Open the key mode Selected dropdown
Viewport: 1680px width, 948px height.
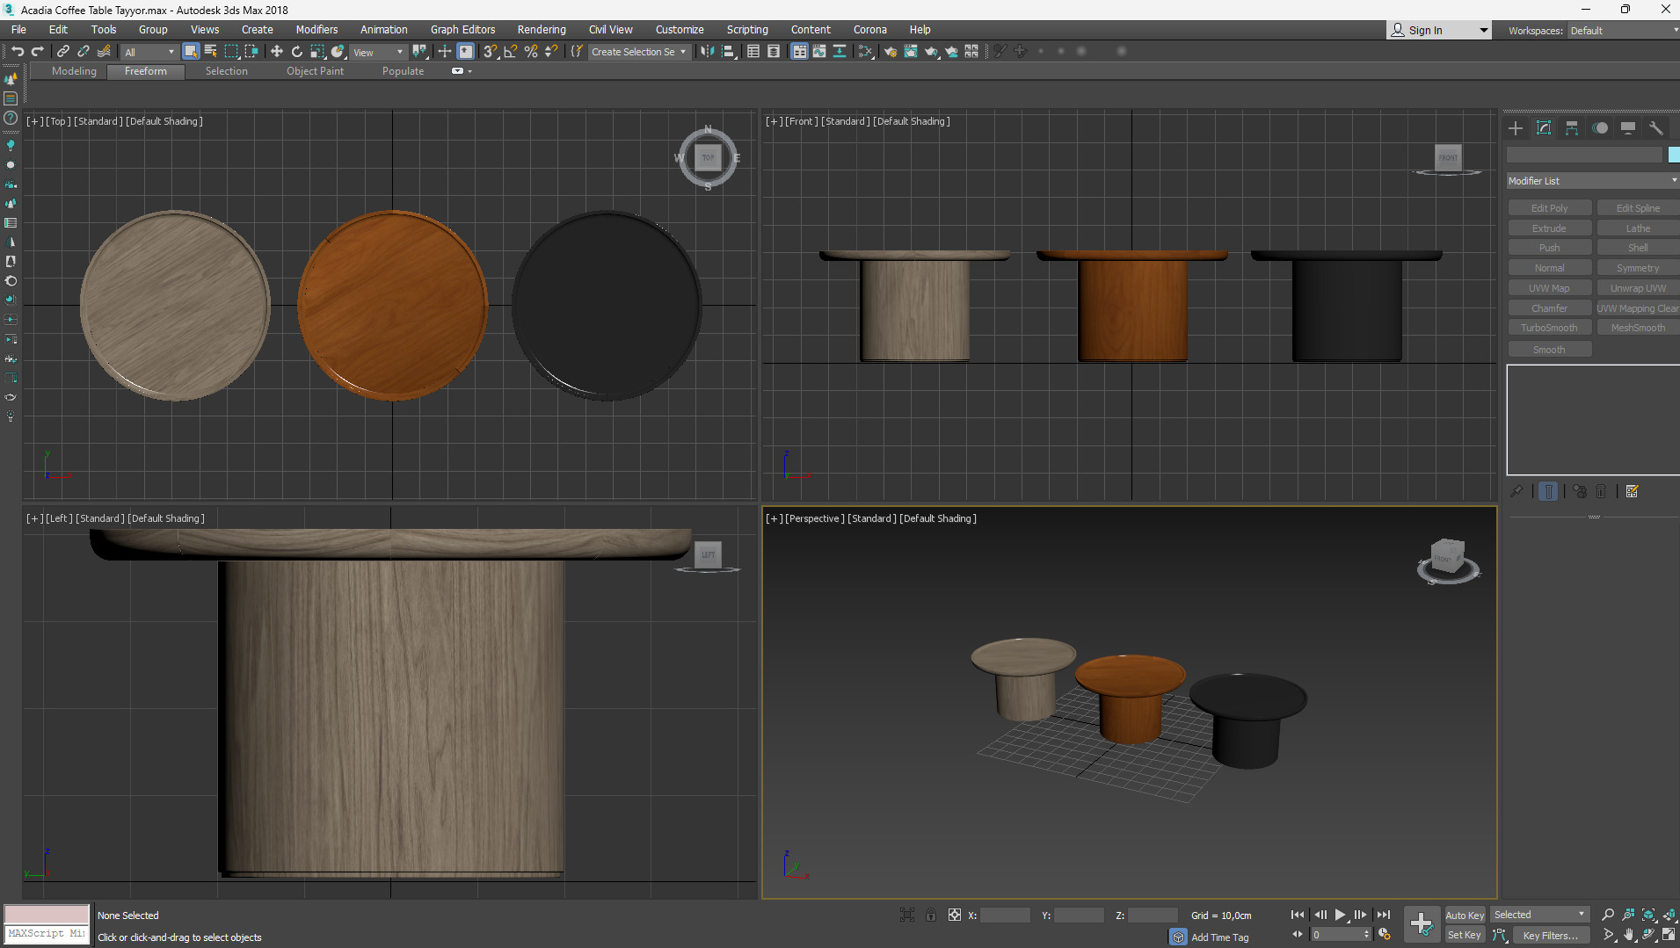[x=1539, y=915]
